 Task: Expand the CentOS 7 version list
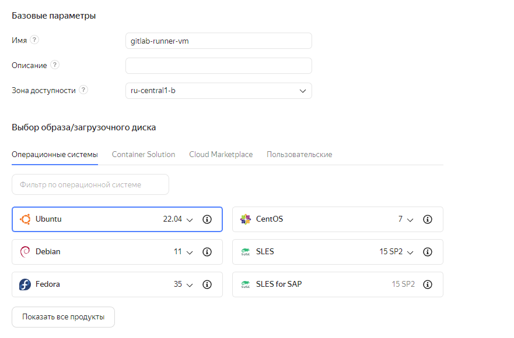406,219
